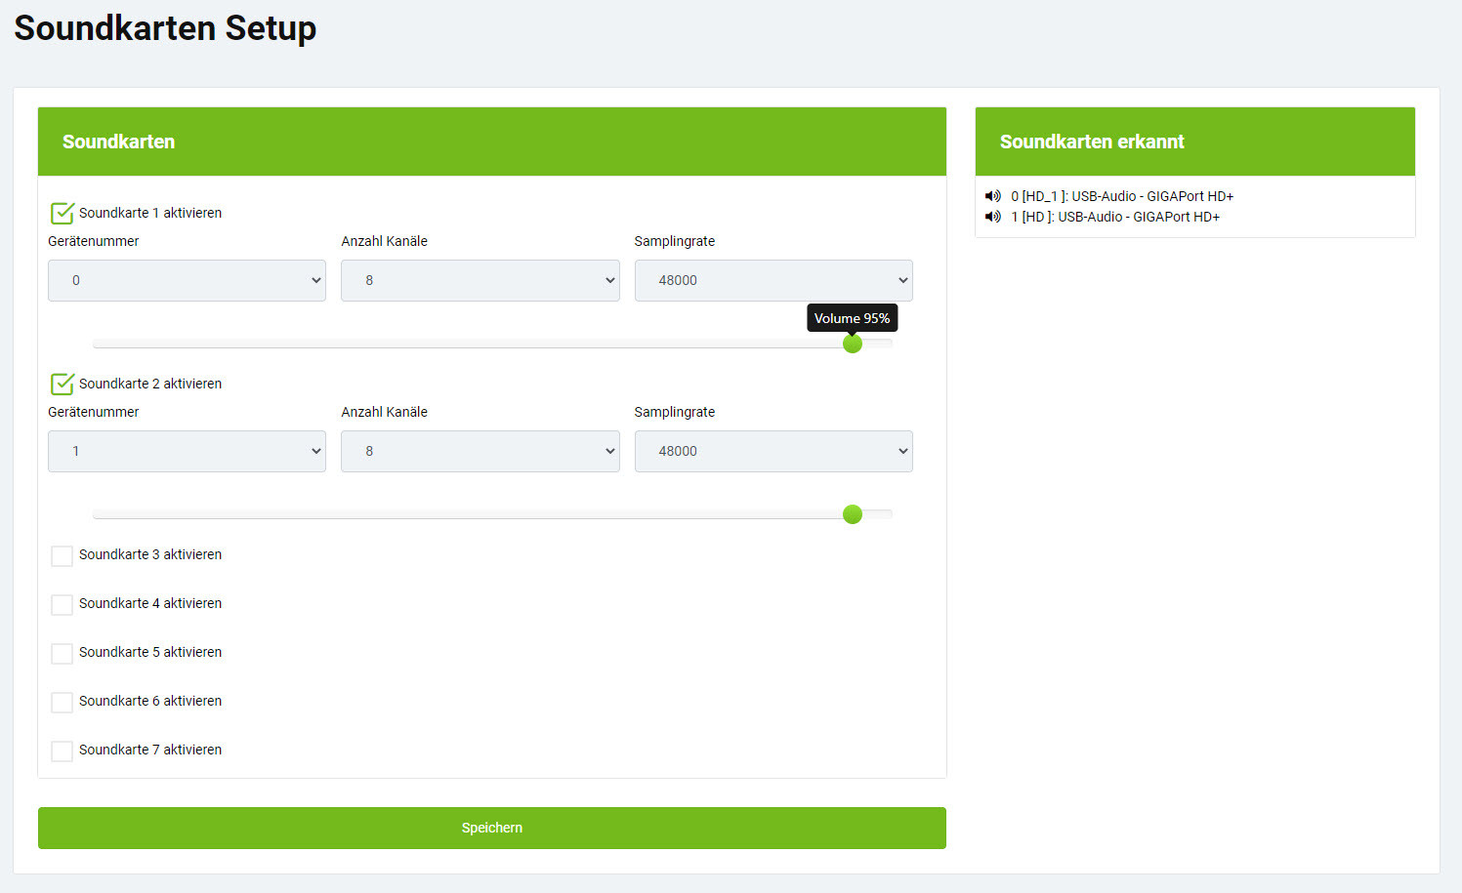Click the Soundkarten Setup page title
Viewport: 1462px width, 893px height.
(x=165, y=28)
